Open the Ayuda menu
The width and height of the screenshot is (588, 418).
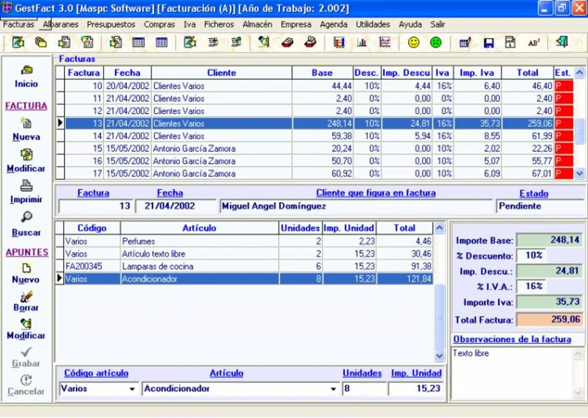[x=410, y=25]
